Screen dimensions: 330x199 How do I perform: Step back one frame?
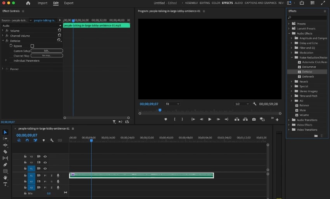(x=201, y=119)
